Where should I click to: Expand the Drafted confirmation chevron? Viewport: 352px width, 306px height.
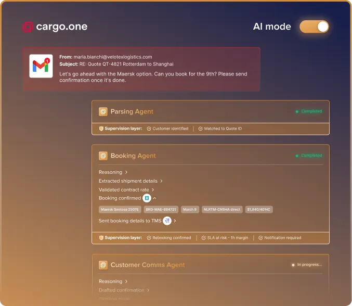(x=148, y=290)
